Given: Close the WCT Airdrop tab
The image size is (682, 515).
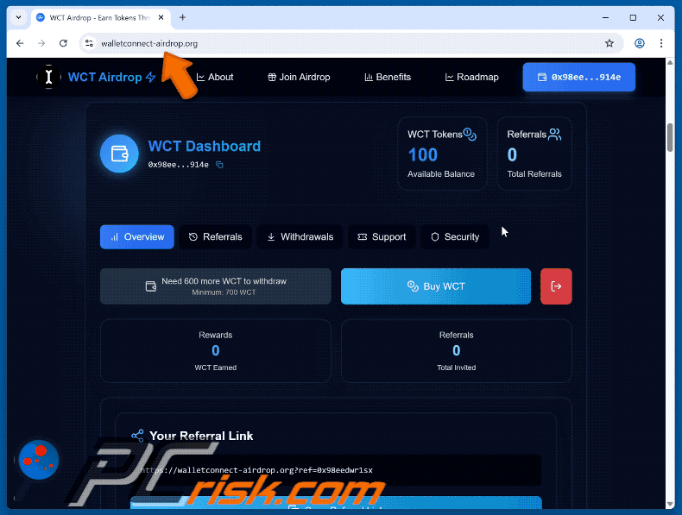Looking at the screenshot, I should coord(161,17).
